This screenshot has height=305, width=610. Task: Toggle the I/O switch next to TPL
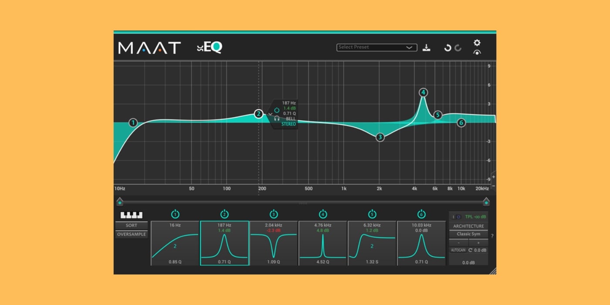click(x=457, y=217)
